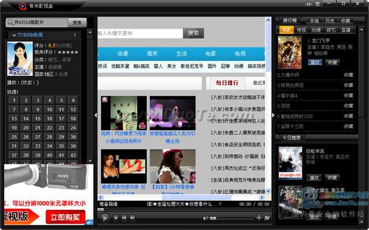The image size is (369, 230).
Task: Open the title bar menu icon
Action: coord(318,4)
